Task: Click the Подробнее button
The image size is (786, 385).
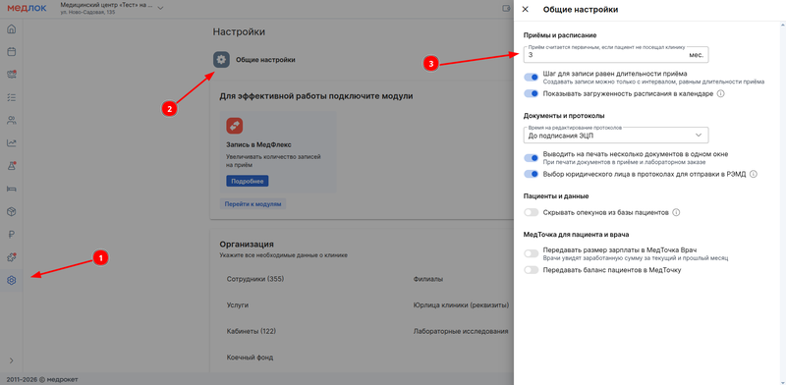Action: coord(248,181)
